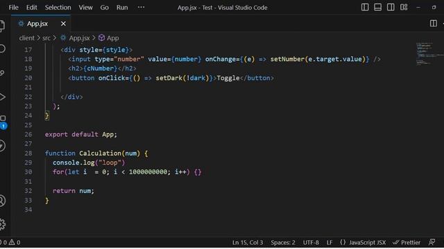Image resolution: width=444 pixels, height=249 pixels.
Task: Click errors and warnings status indicator
Action: (x=10, y=242)
